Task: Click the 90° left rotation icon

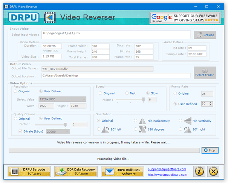Action: click(105, 130)
